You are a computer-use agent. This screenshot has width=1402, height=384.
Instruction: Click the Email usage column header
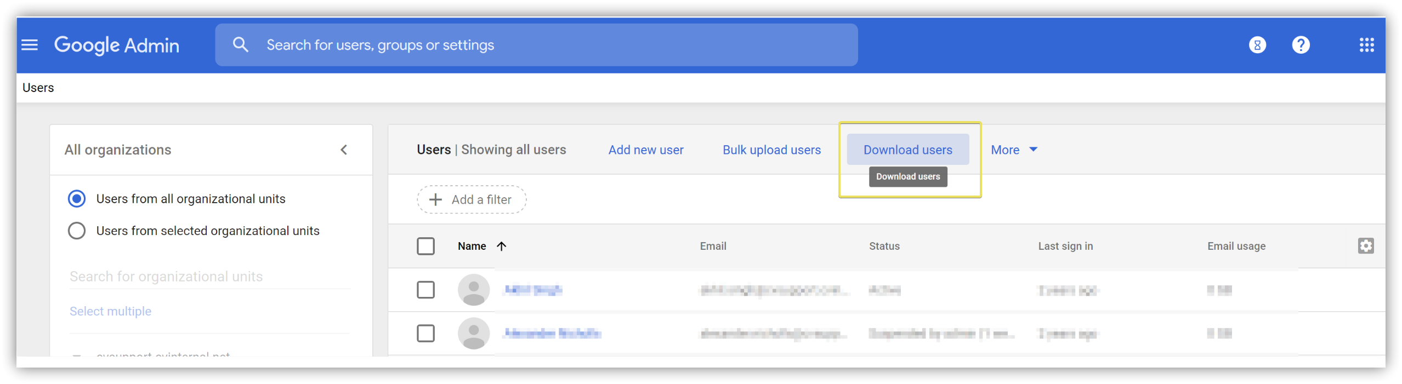[1236, 246]
